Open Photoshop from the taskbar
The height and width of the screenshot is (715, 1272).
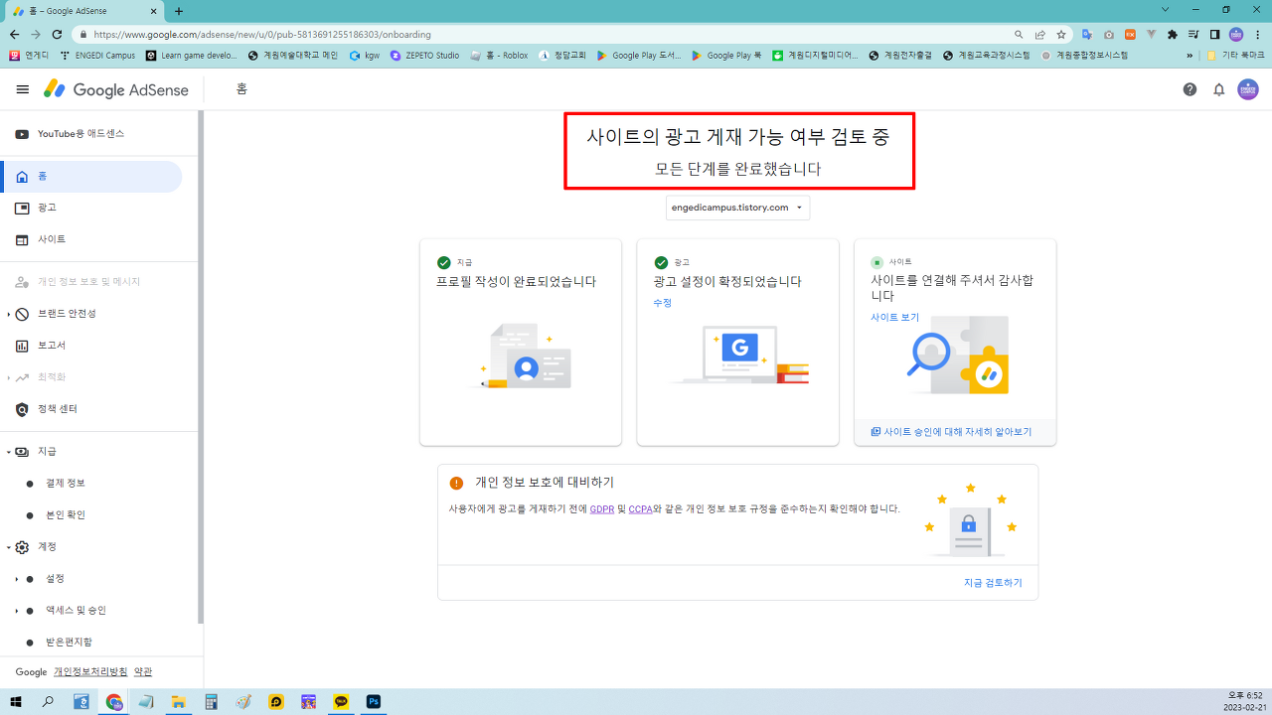point(374,702)
